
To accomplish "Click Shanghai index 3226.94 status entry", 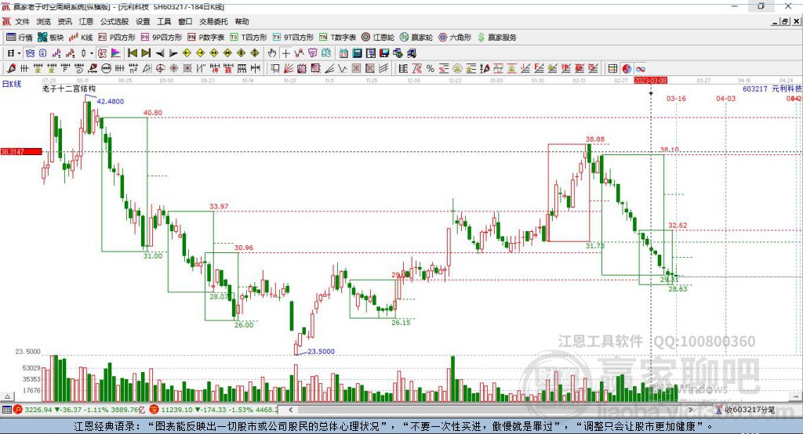I will (x=79, y=410).
